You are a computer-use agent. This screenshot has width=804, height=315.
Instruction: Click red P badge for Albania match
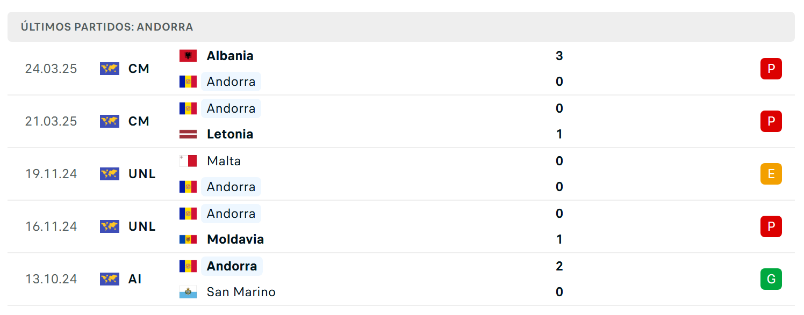coord(771,69)
